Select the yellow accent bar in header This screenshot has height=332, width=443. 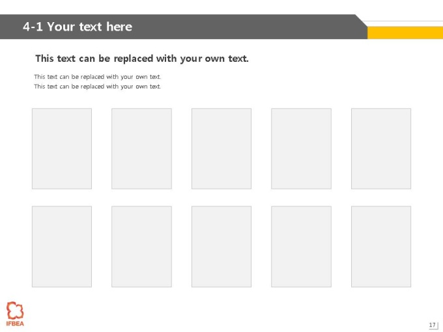point(405,33)
